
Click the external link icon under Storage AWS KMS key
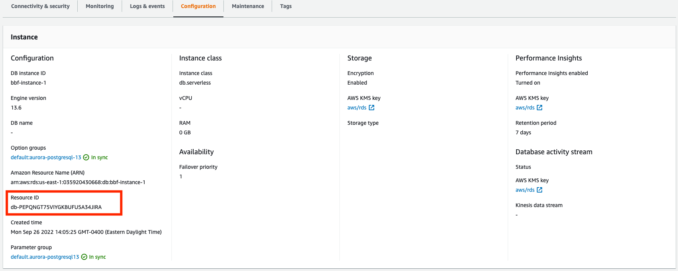pyautogui.click(x=372, y=108)
